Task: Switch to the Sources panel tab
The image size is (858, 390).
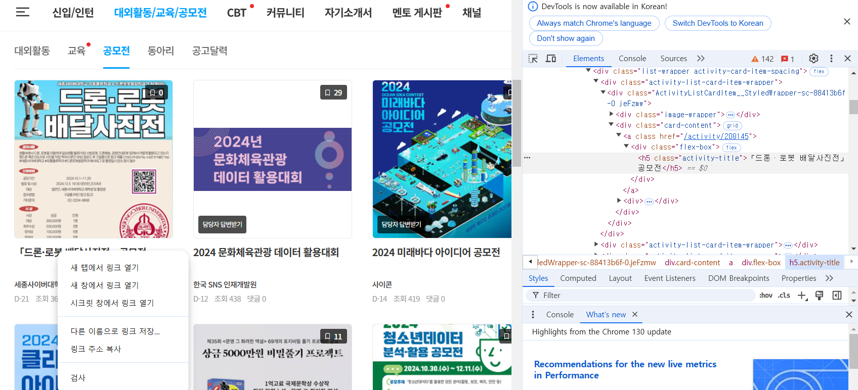Action: [673, 59]
